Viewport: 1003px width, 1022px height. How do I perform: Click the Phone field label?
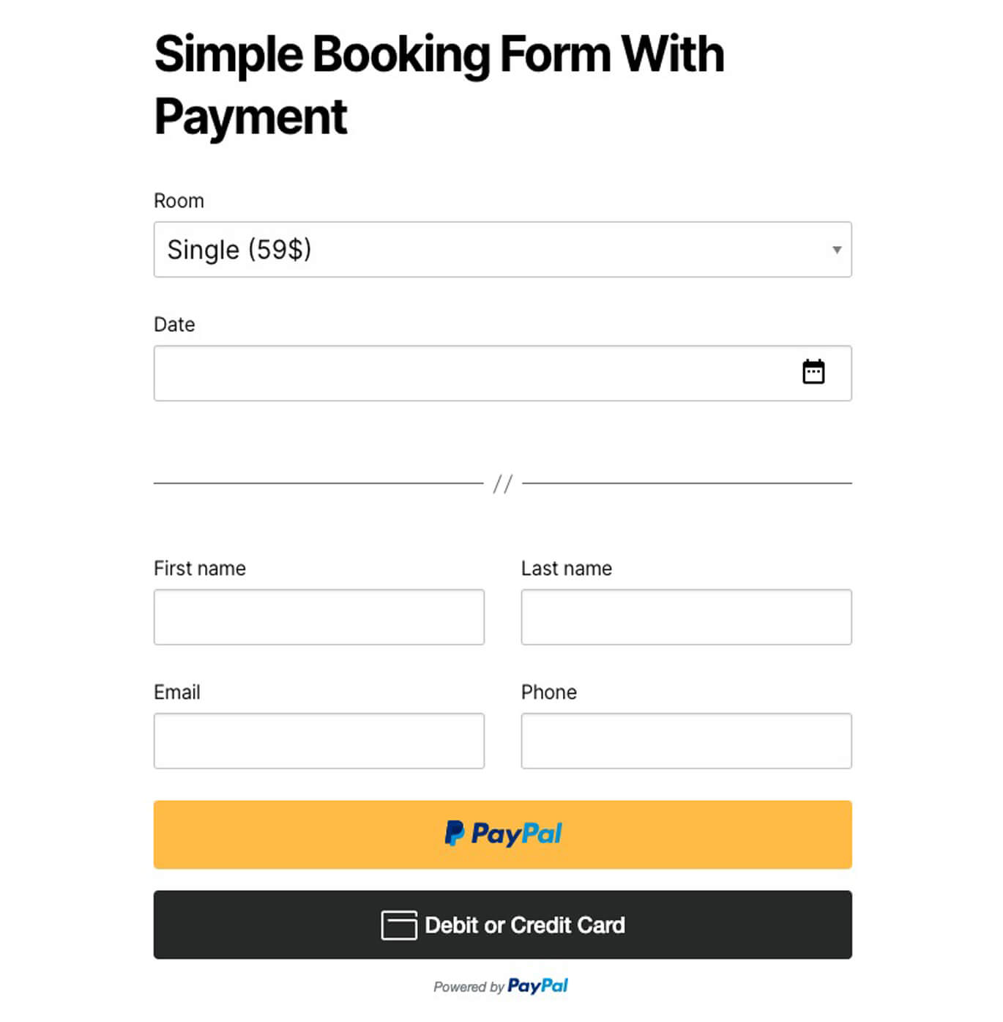pos(549,692)
